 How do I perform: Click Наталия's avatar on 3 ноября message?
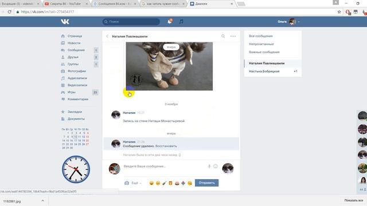click(116, 114)
